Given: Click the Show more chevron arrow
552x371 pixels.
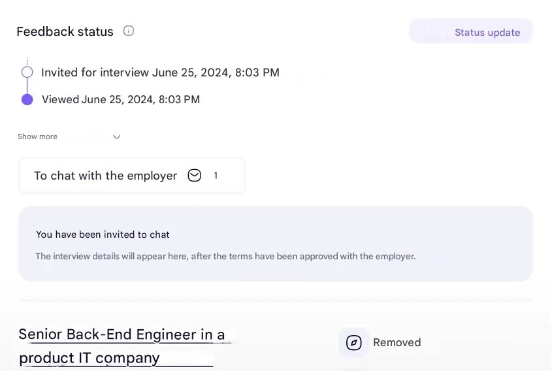Looking at the screenshot, I should (116, 137).
